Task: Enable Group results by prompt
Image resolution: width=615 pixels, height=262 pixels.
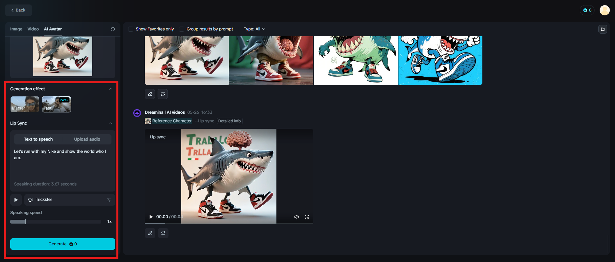Action: click(x=182, y=29)
